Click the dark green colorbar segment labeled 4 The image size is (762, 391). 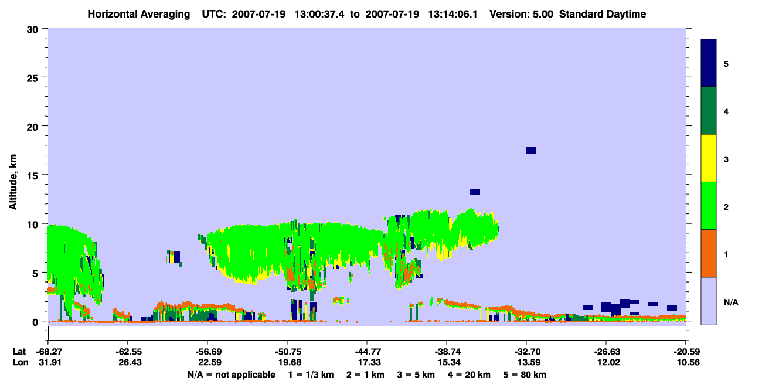pyautogui.click(x=709, y=111)
